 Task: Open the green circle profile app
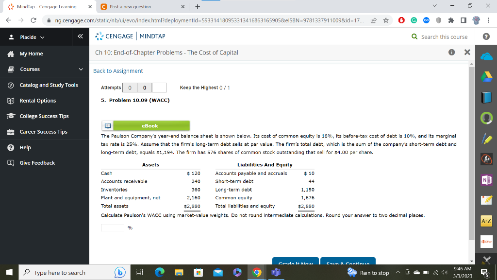pos(486,118)
